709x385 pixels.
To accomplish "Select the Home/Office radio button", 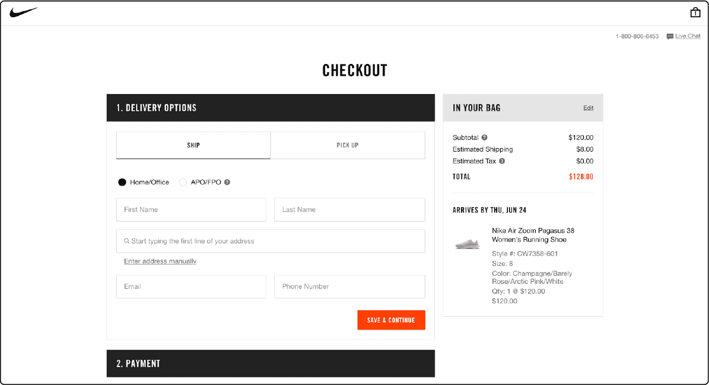I will [122, 182].
